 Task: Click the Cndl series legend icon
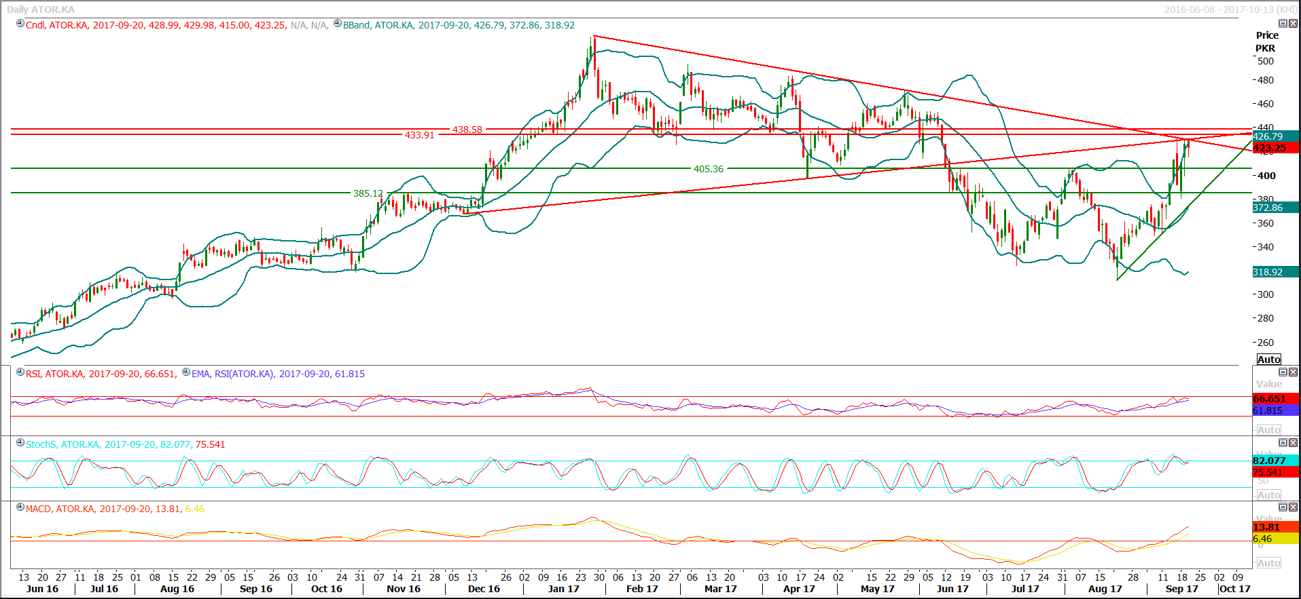pos(20,24)
